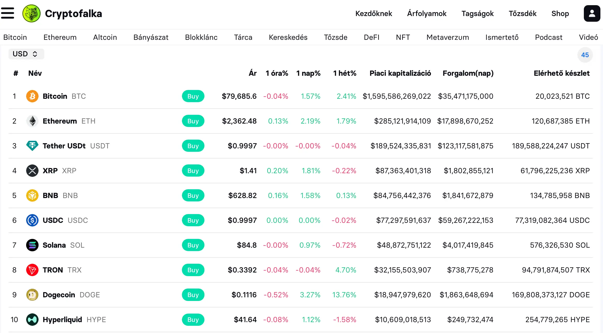Open the Solana SOL name link
Image resolution: width=603 pixels, height=333 pixels.
64,245
